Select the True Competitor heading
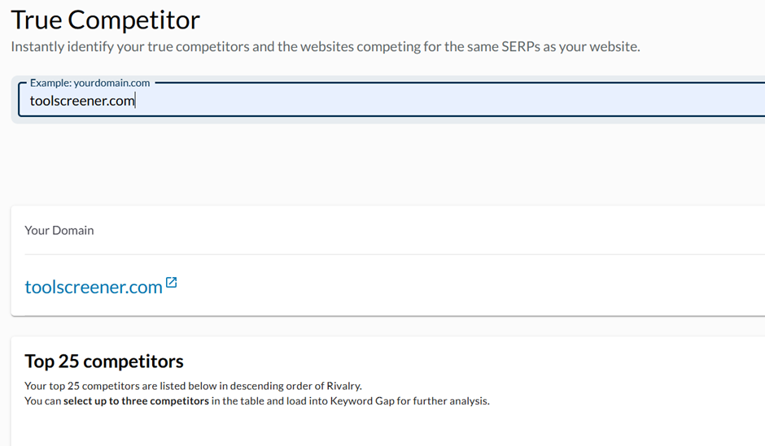This screenshot has width=765, height=446. point(105,20)
